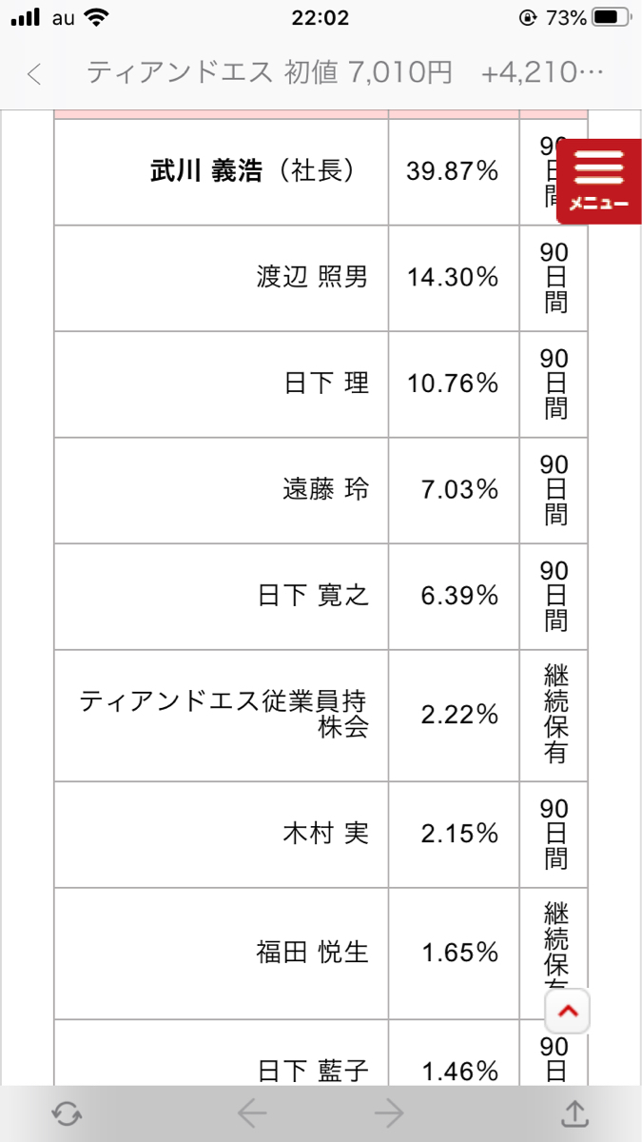Tap the share icon in bottom toolbar

point(574,1112)
